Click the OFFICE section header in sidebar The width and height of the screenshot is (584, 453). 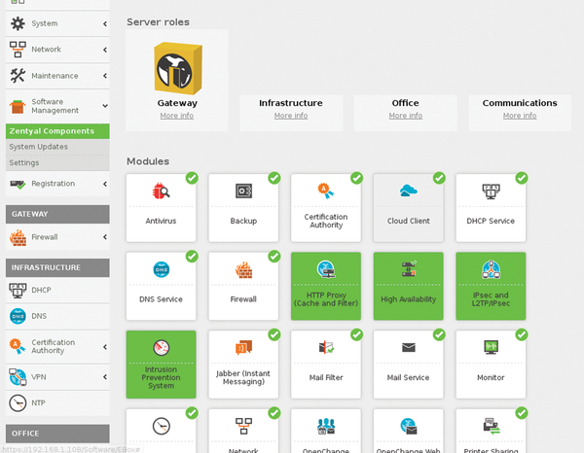pyautogui.click(x=57, y=434)
